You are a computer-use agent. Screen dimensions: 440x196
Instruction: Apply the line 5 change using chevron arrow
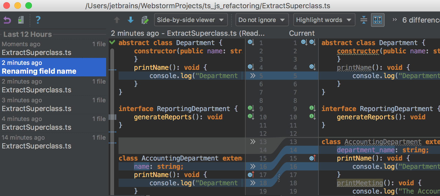253,76
